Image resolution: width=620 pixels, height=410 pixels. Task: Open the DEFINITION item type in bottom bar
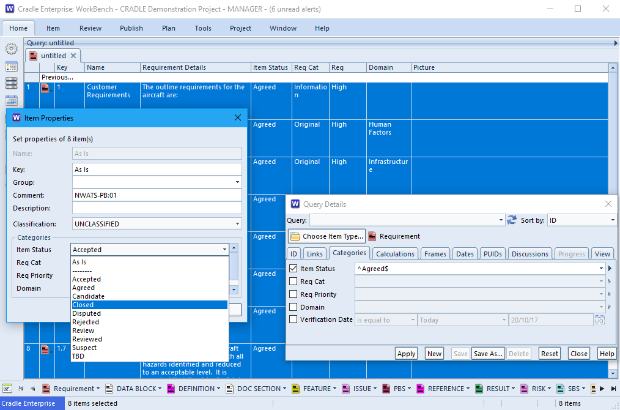tap(194, 389)
